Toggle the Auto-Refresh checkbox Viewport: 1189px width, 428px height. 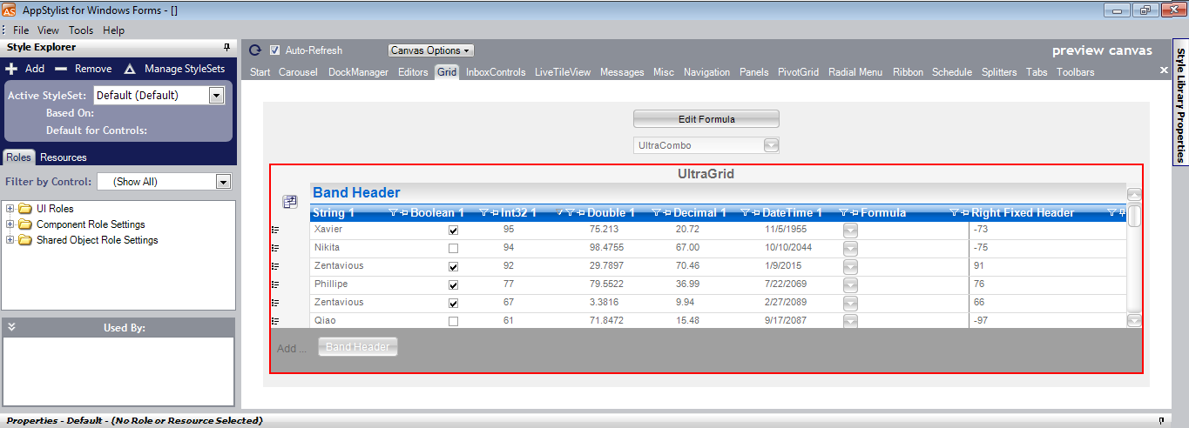[x=275, y=50]
